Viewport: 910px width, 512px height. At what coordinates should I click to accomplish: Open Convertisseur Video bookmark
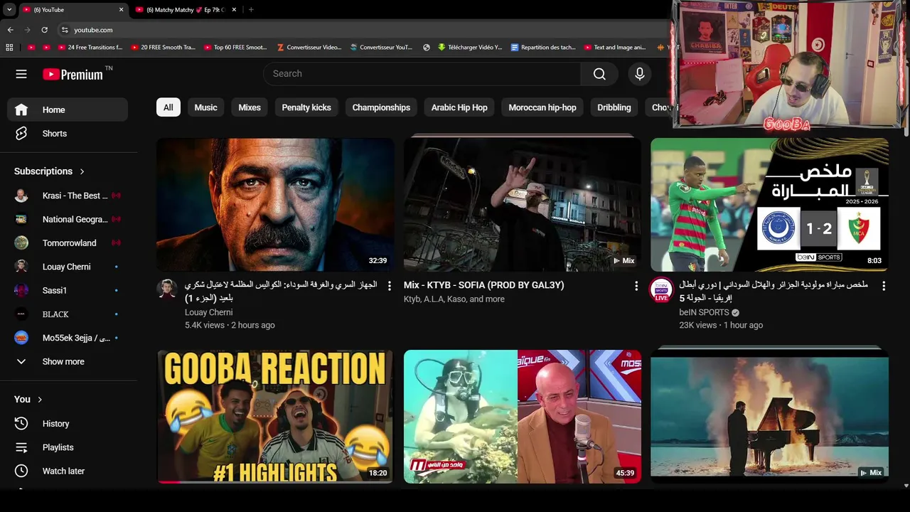309,48
